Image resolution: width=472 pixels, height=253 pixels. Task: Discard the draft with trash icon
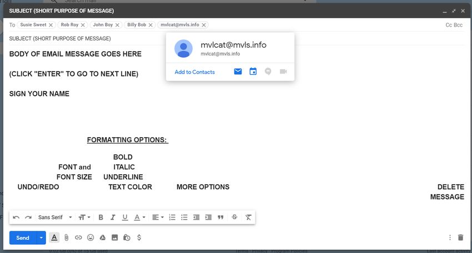click(x=460, y=237)
